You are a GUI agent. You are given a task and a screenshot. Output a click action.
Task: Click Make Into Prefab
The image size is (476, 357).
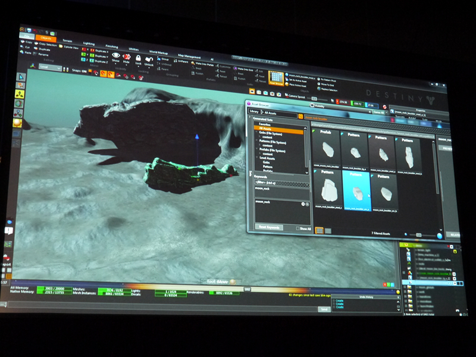(x=202, y=64)
